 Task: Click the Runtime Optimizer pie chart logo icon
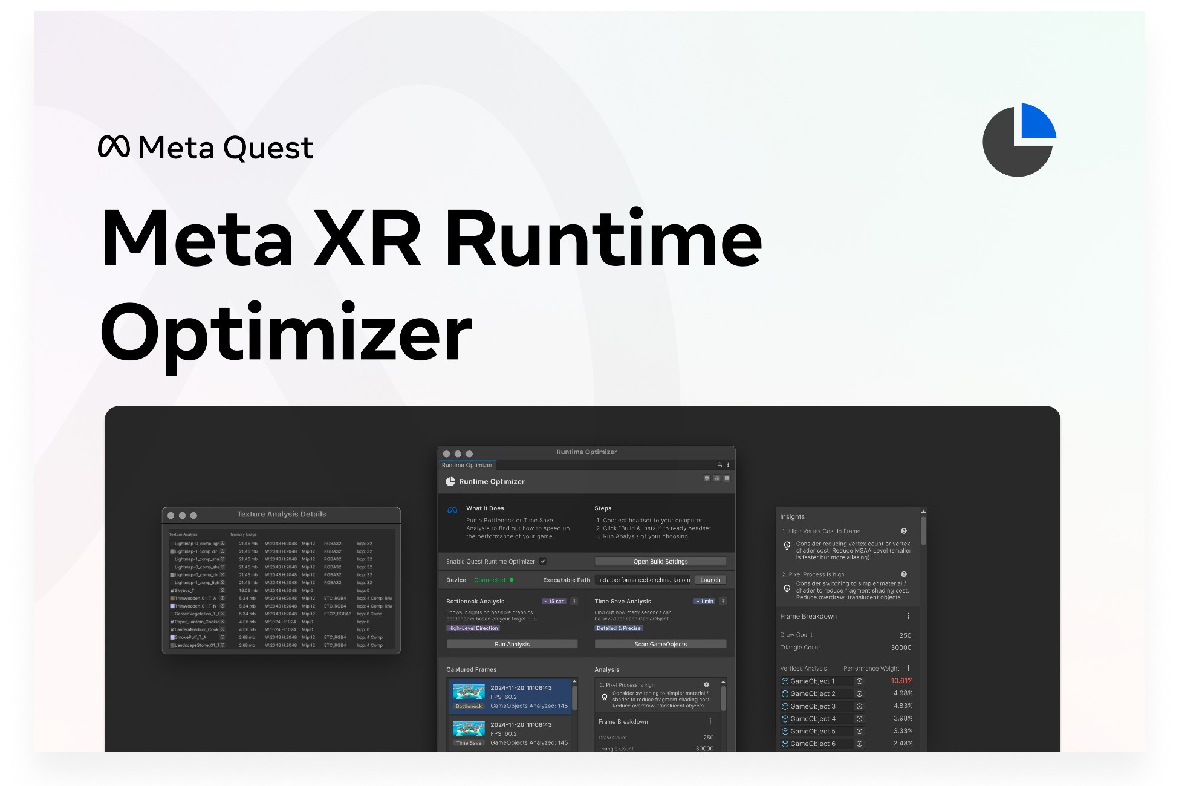click(450, 482)
